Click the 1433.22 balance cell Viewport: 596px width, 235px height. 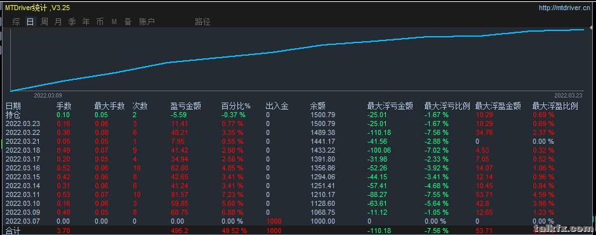tap(322, 150)
